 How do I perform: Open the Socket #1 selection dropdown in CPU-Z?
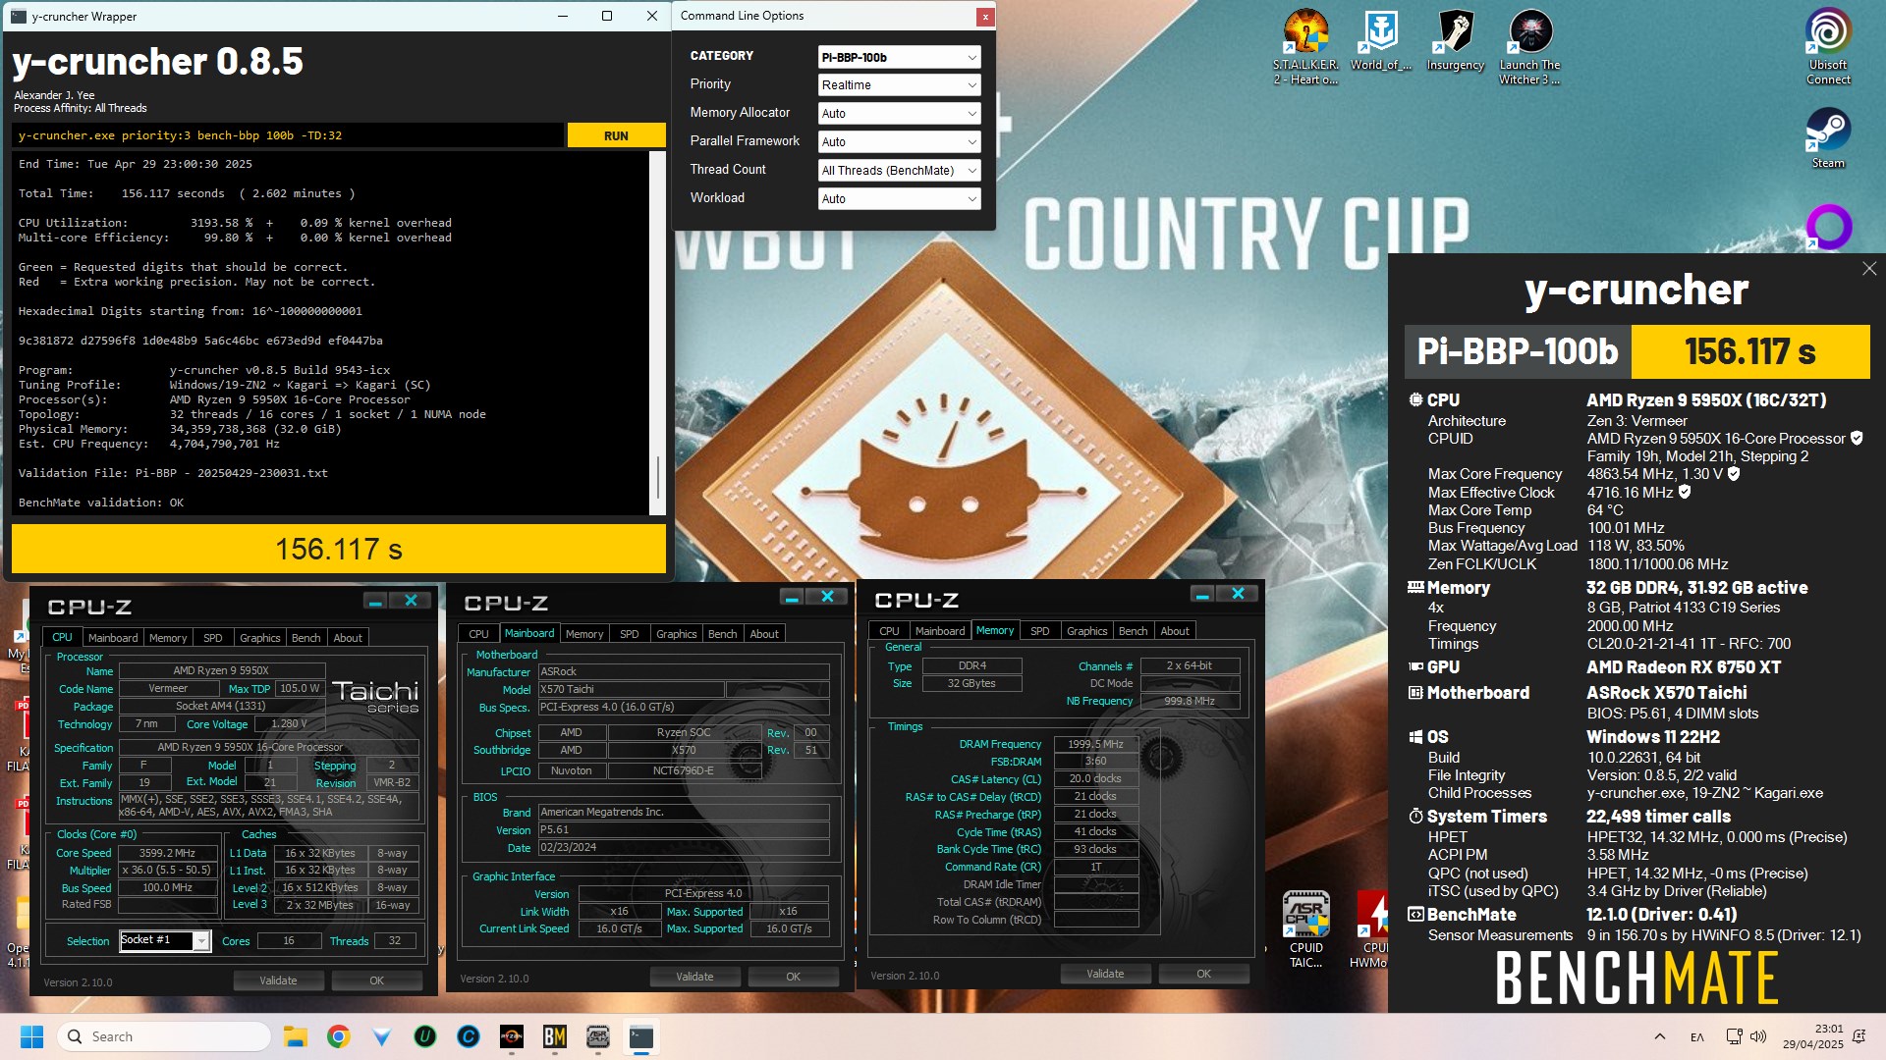click(x=201, y=941)
